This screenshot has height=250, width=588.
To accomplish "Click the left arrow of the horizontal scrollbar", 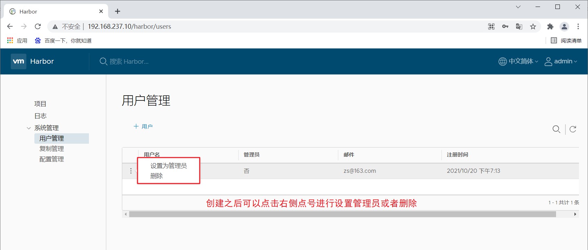I will pyautogui.click(x=125, y=214).
